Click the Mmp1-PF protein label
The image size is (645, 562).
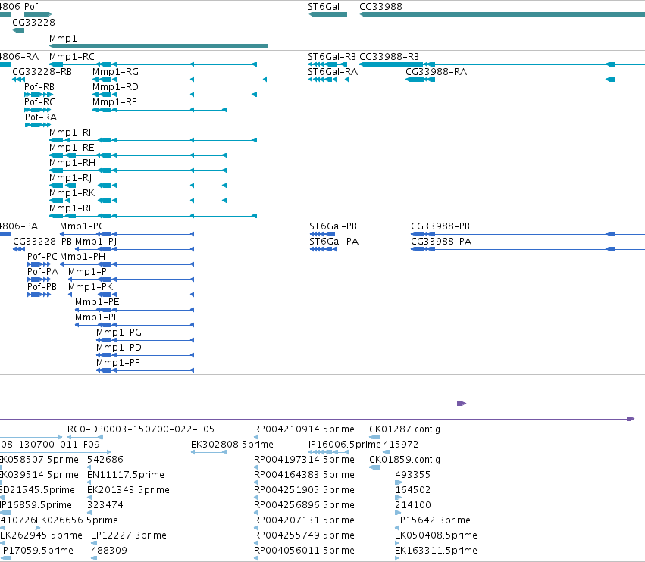117,363
